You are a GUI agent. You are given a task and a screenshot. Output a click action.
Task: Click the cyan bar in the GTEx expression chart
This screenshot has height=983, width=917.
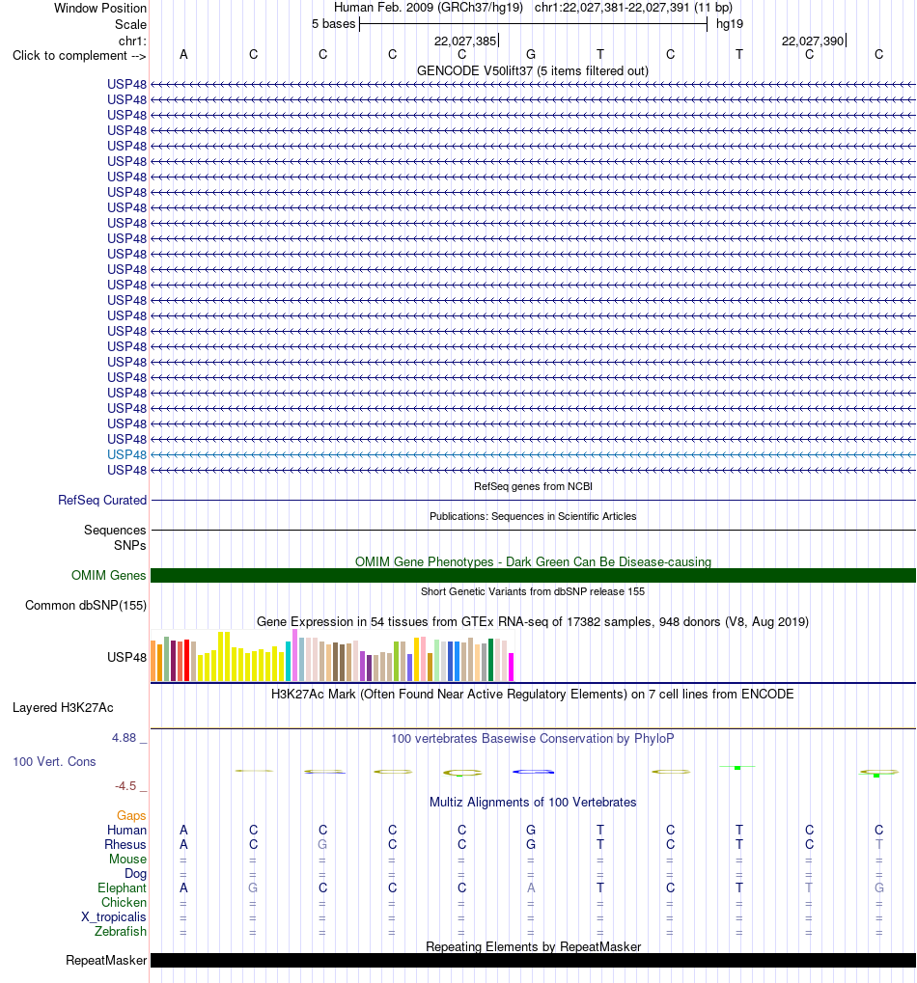point(288,662)
